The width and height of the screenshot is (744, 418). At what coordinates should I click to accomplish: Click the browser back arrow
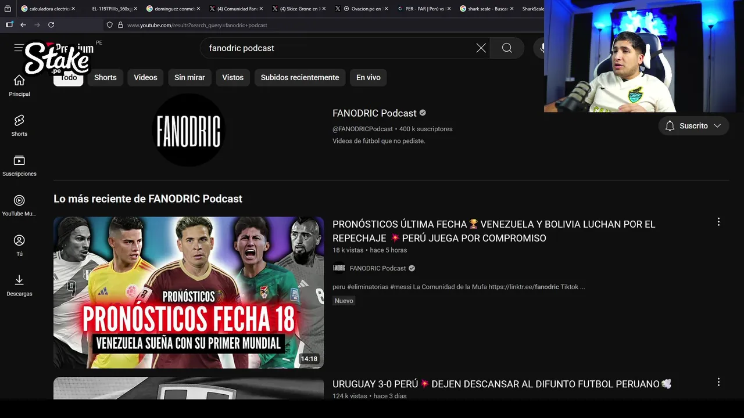coord(23,25)
